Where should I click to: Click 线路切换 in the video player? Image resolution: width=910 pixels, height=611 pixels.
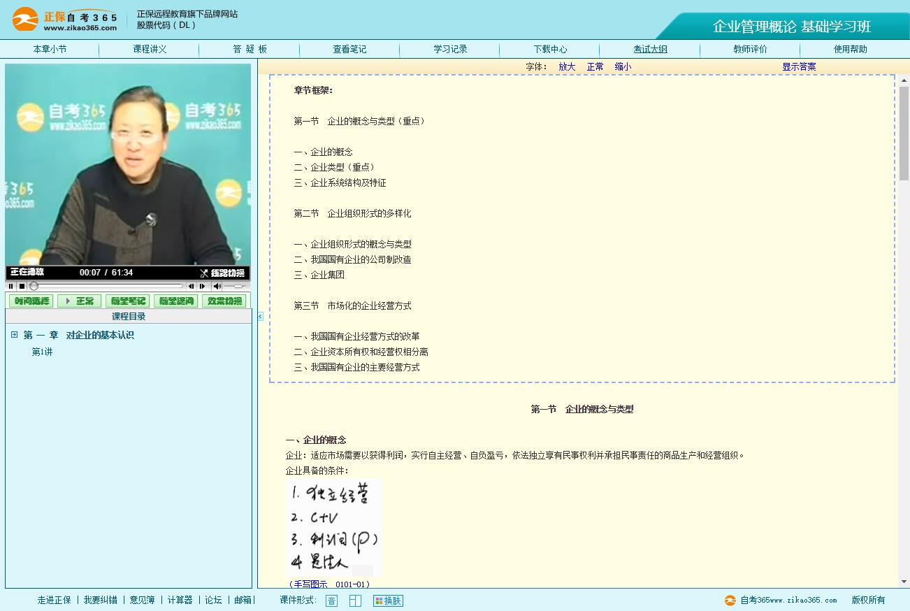[x=222, y=273]
